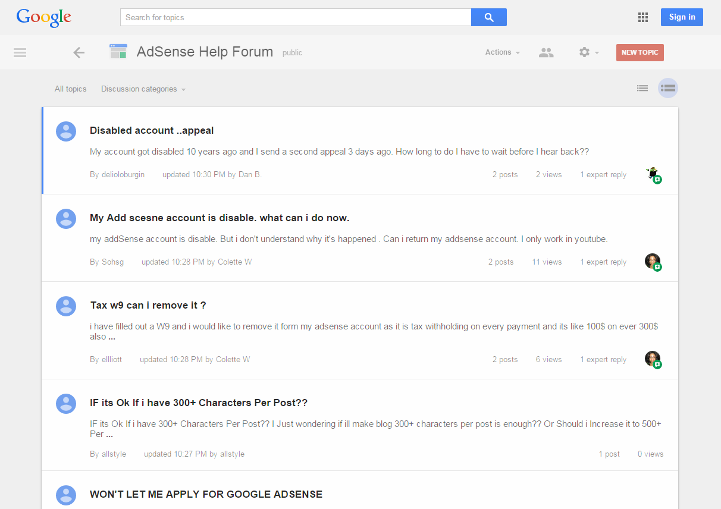Click Dan B.'s expert avatar on the first topic
The image size is (721, 509).
coord(653,174)
